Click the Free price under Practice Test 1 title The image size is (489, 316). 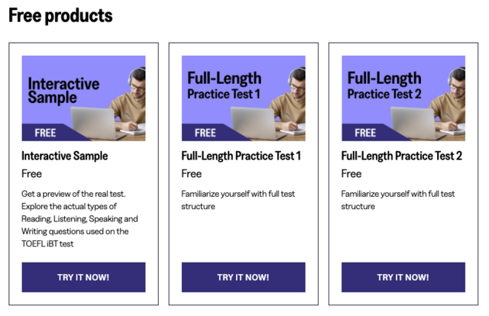(192, 174)
